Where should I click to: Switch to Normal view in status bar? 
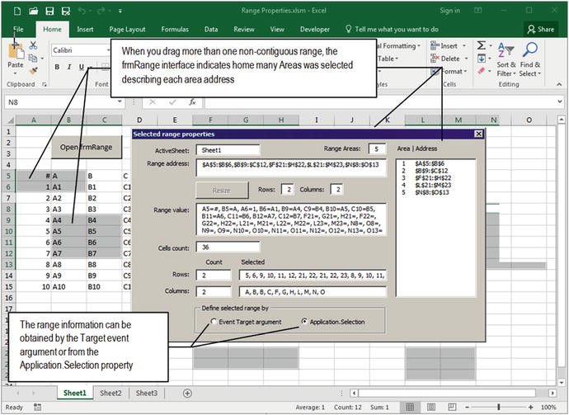point(410,407)
